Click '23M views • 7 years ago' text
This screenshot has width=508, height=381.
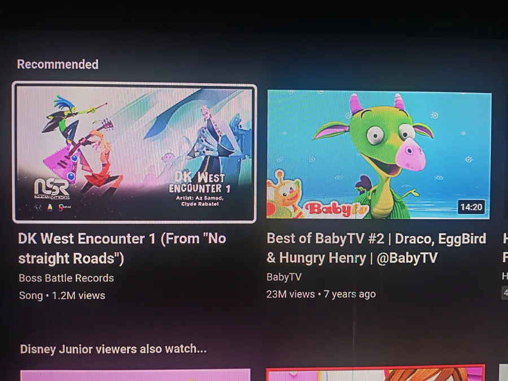tap(321, 294)
